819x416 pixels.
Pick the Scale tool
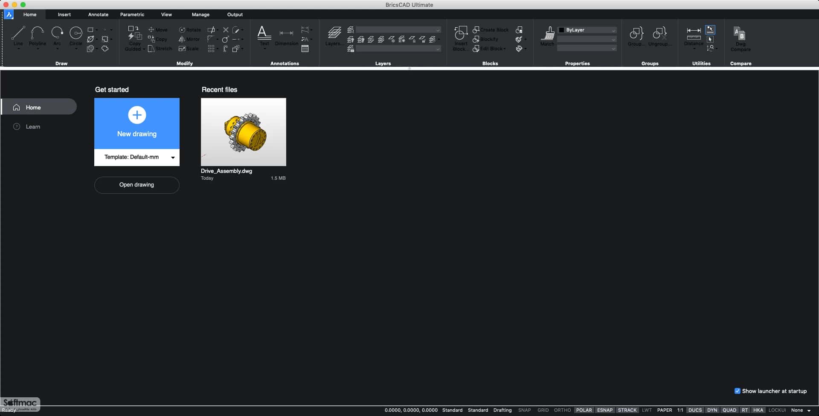[x=189, y=49]
